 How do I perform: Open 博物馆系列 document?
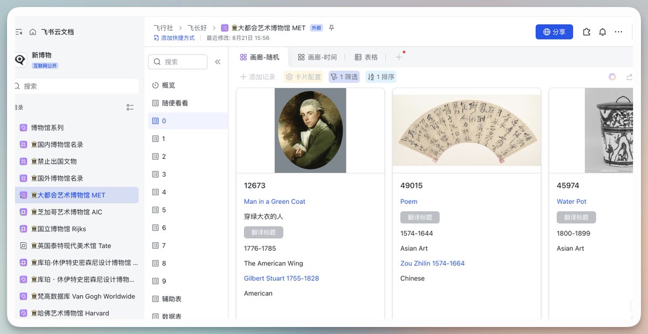coord(77,128)
